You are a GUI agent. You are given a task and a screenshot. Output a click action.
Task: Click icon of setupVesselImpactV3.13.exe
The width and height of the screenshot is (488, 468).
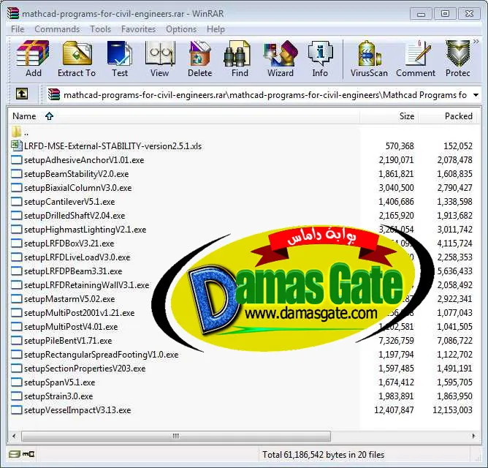17,409
